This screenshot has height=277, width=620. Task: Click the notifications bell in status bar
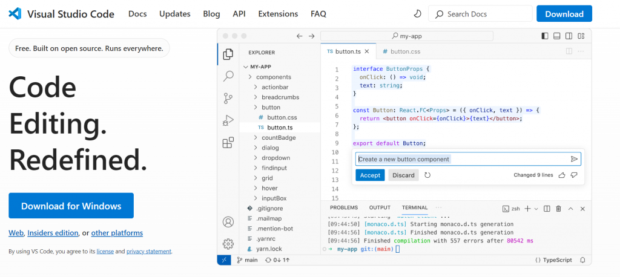point(582,260)
